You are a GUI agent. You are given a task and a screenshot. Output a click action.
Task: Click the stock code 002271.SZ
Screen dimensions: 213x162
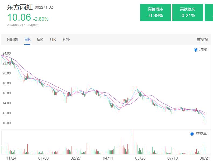click(x=44, y=7)
